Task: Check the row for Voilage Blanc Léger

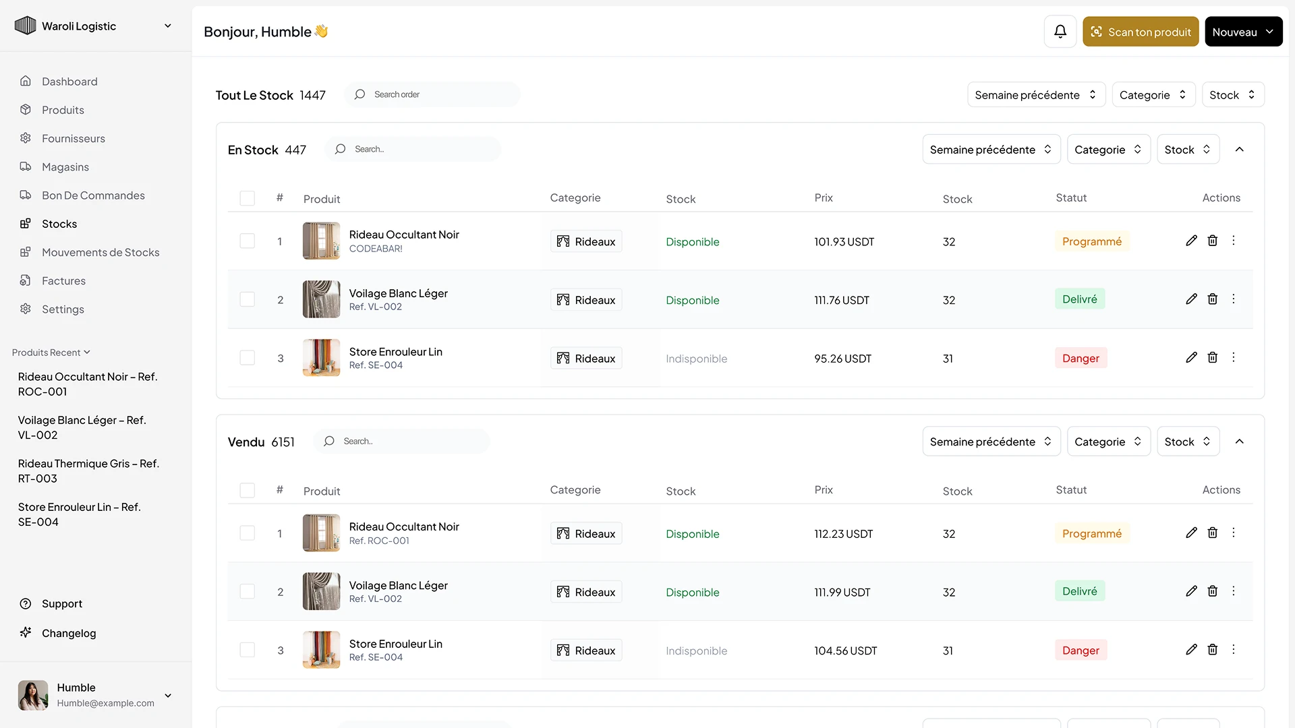Action: [x=247, y=299]
